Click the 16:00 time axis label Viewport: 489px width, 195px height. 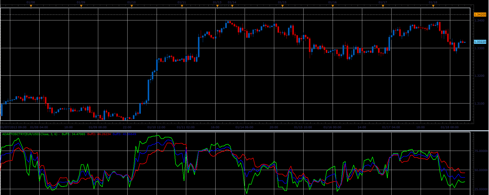coord(215,127)
